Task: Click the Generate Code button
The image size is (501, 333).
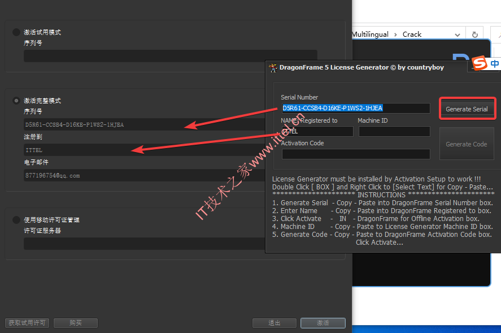Action: coord(467,144)
